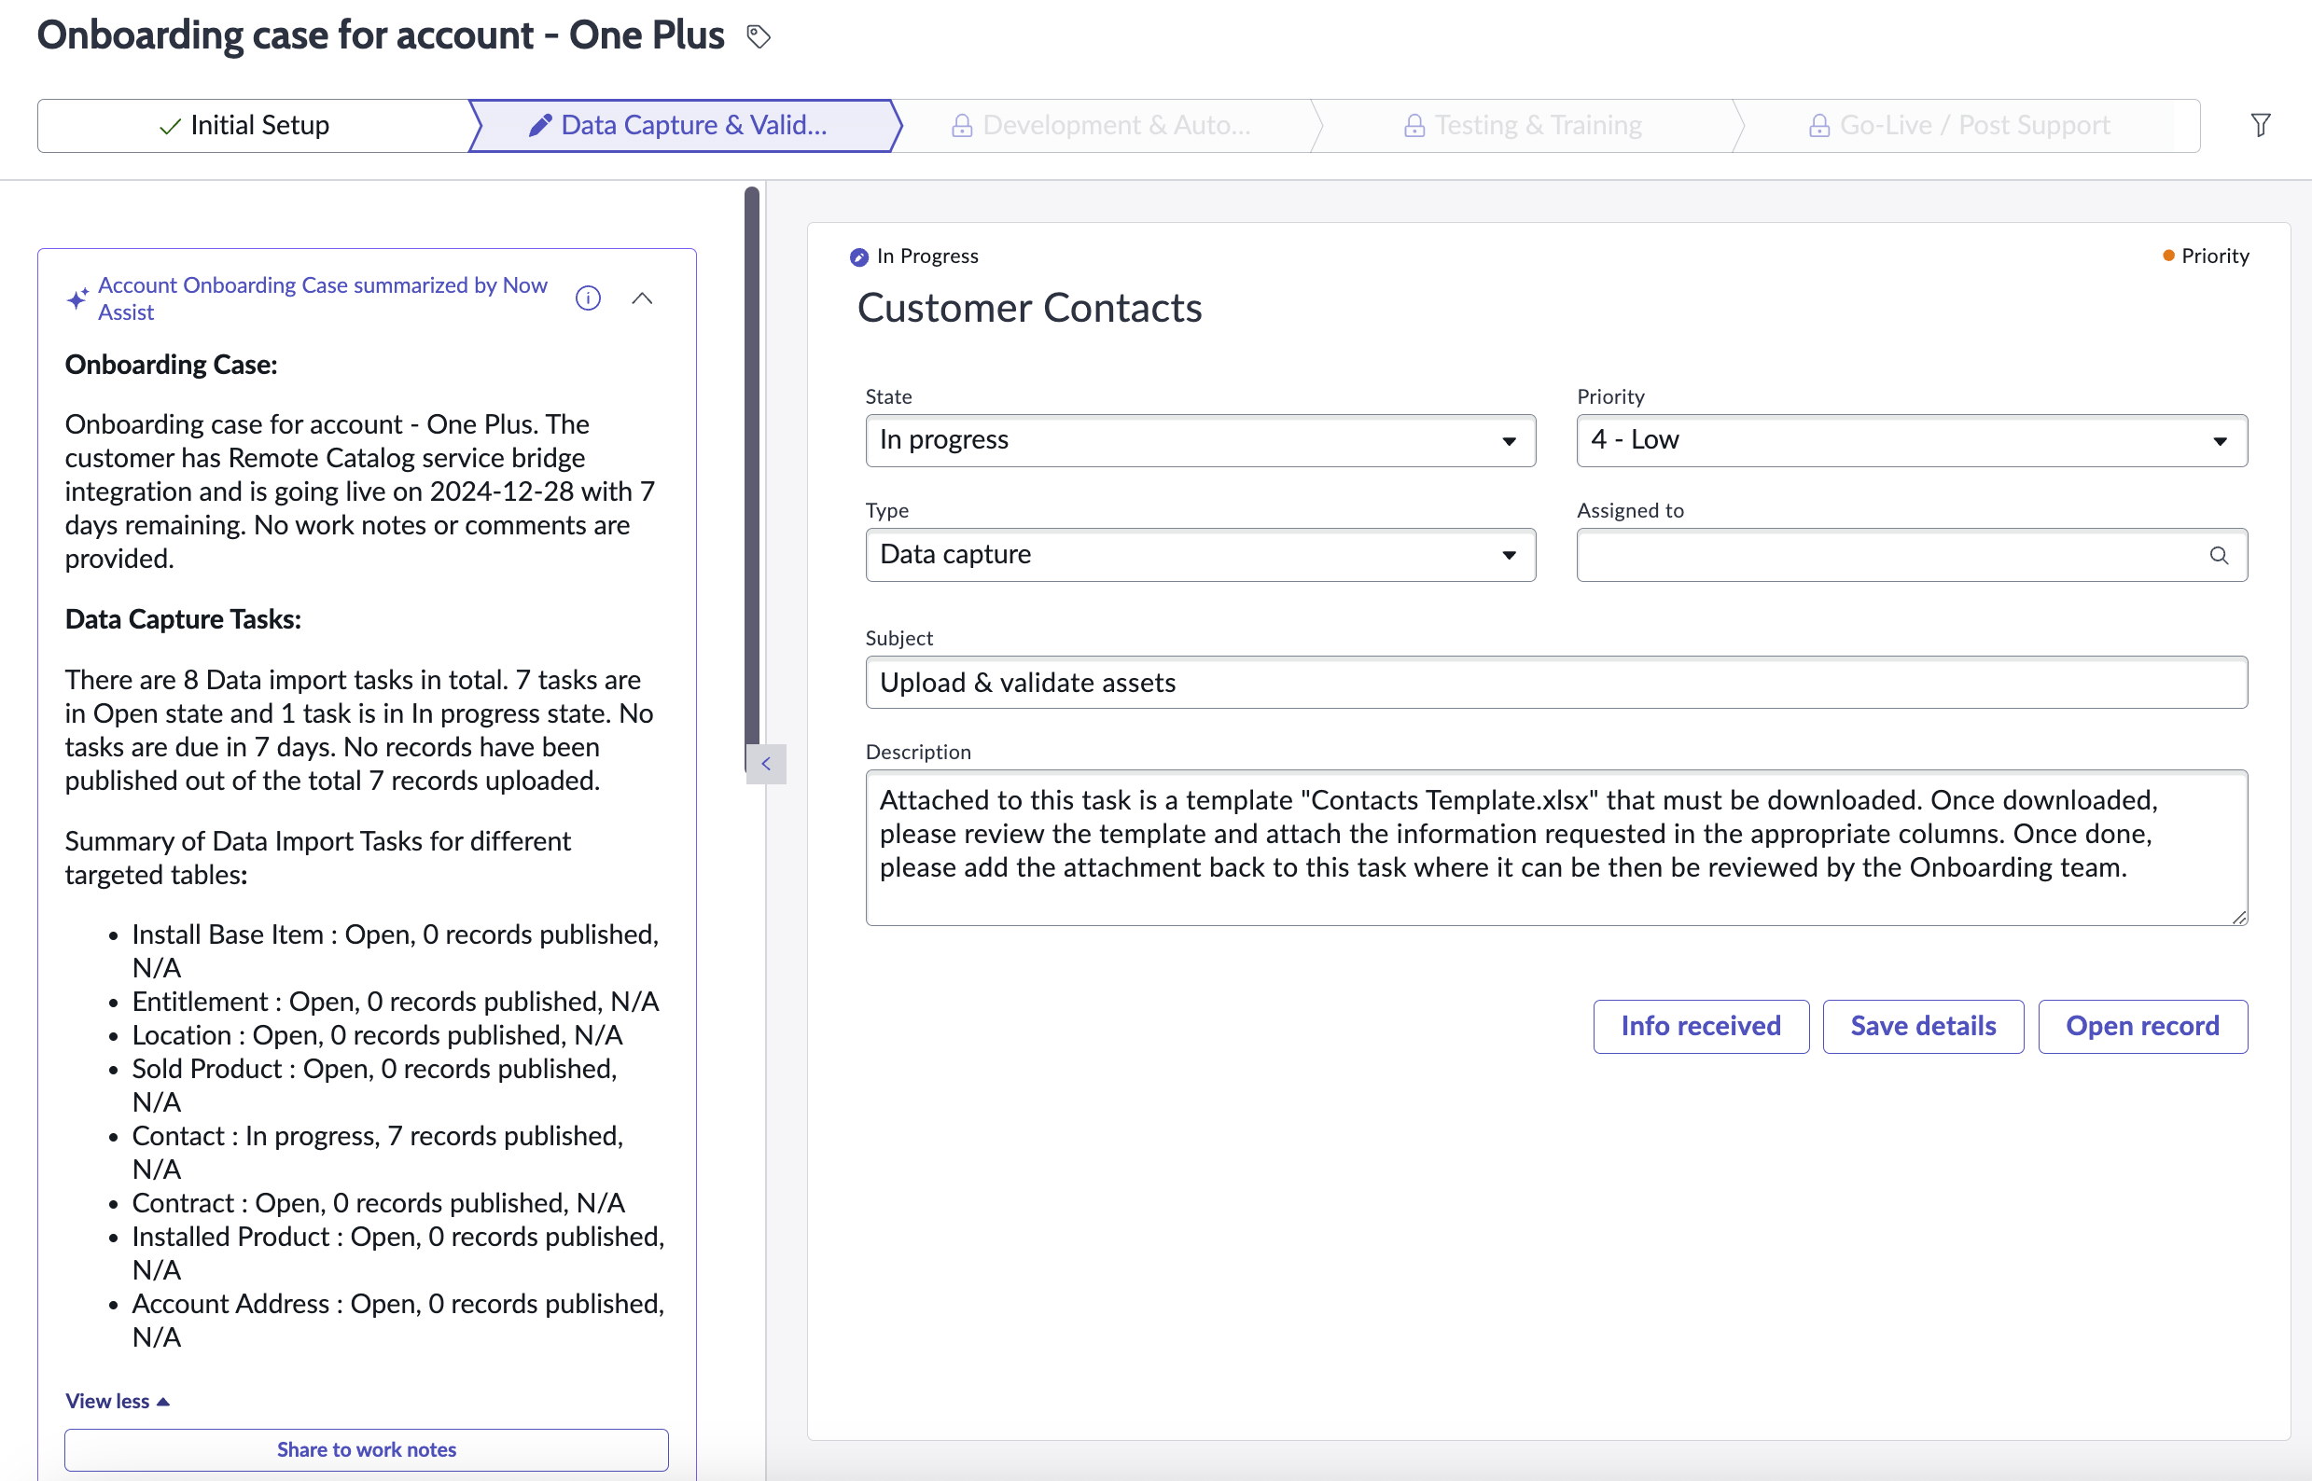Viewport: 2312px width, 1481px height.
Task: Click the Contact : In progress list entry
Action: (378, 1153)
